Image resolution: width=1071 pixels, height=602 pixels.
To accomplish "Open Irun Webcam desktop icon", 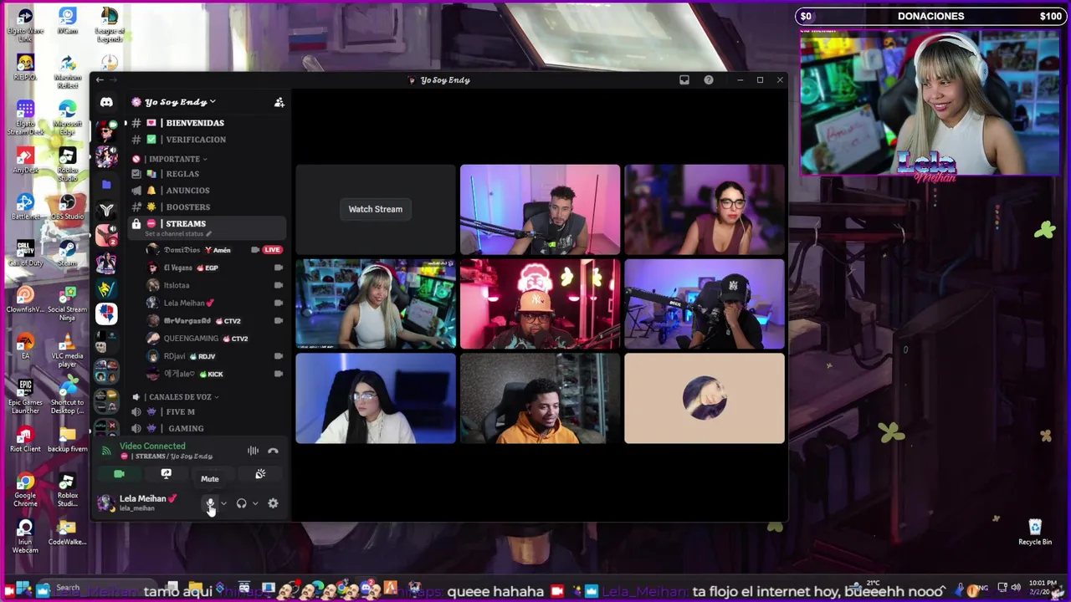I will click(25, 536).
